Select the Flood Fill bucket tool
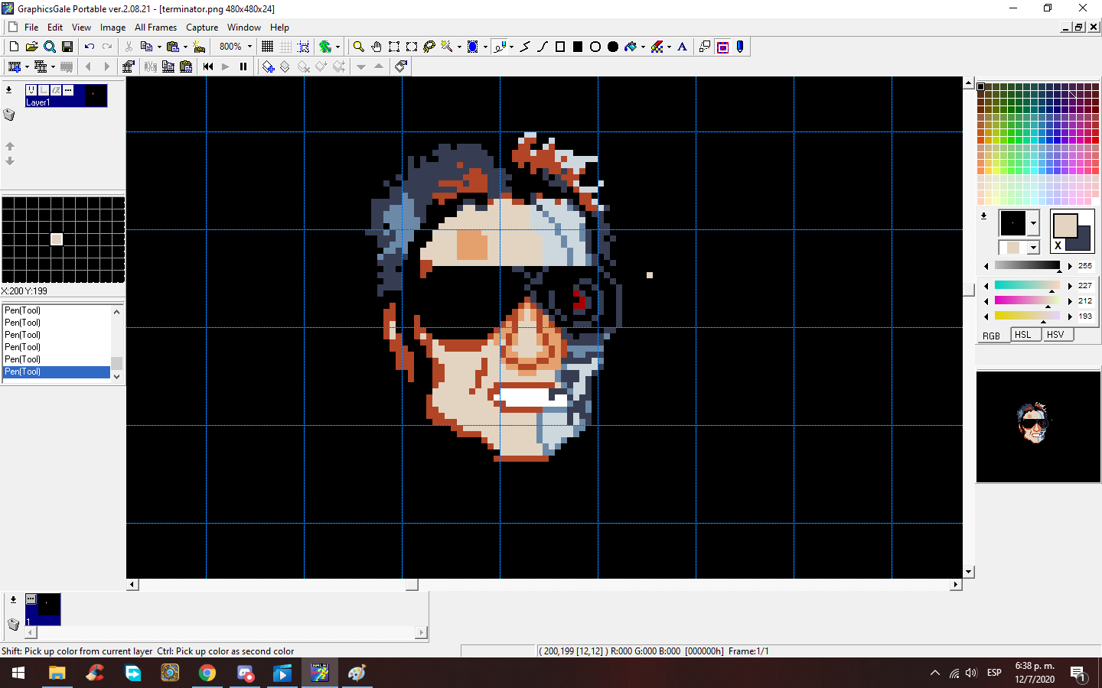 [x=631, y=47]
